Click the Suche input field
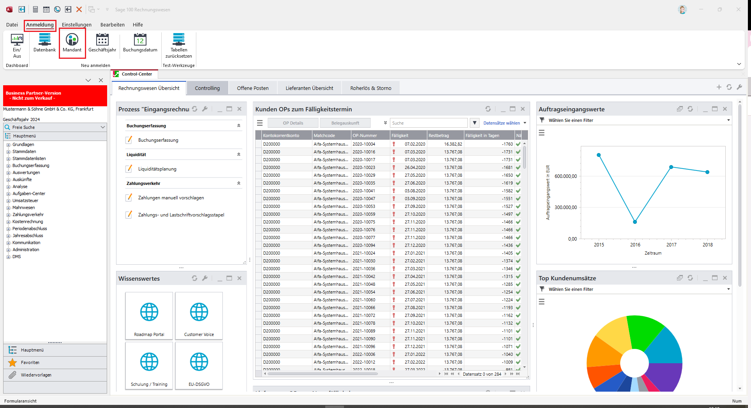Viewport: 751px width, 408px height. (x=428, y=123)
